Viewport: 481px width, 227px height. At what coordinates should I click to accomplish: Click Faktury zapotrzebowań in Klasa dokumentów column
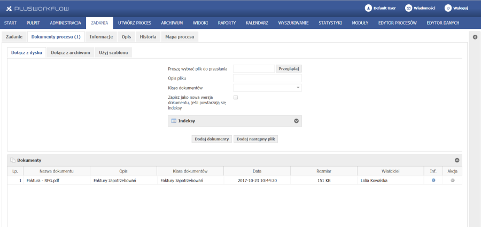point(182,181)
